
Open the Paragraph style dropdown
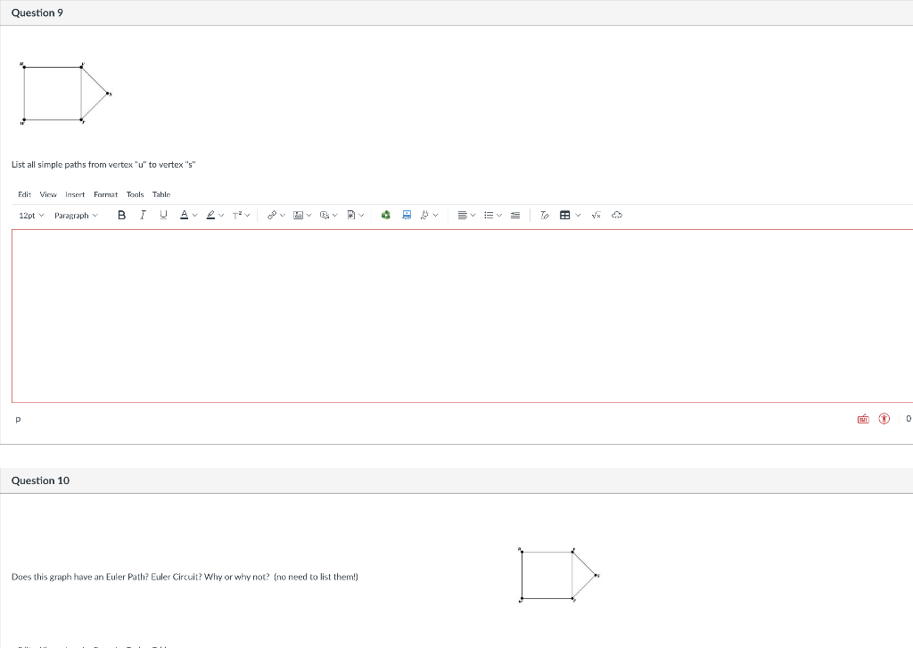pos(75,215)
